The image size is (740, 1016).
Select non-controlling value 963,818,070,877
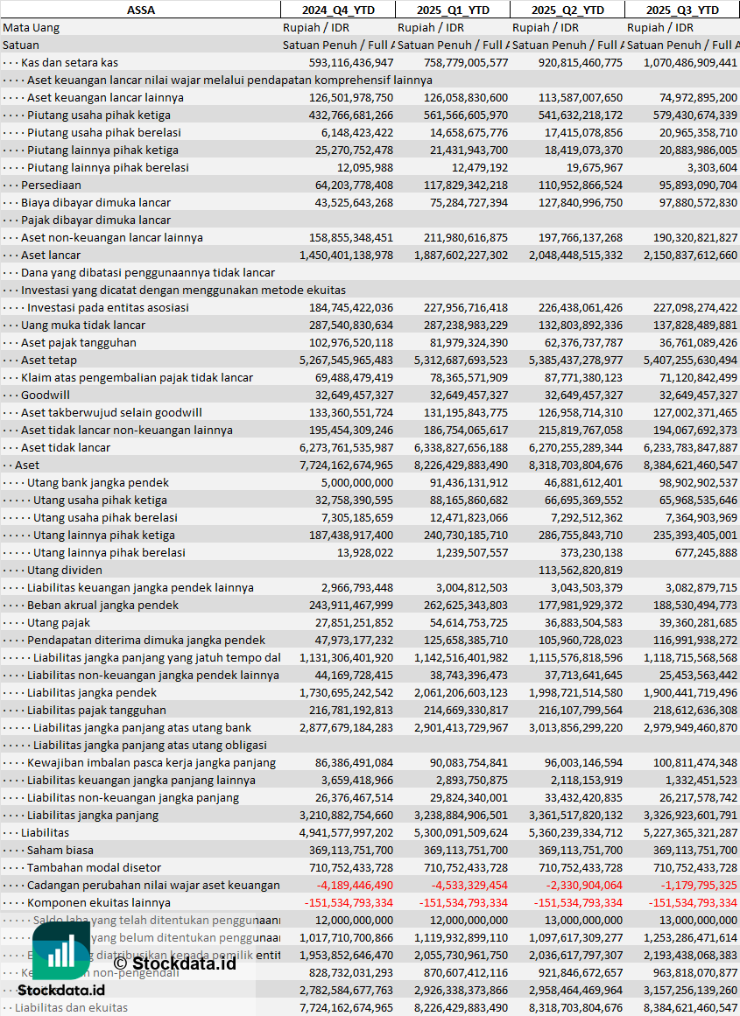coord(695,972)
